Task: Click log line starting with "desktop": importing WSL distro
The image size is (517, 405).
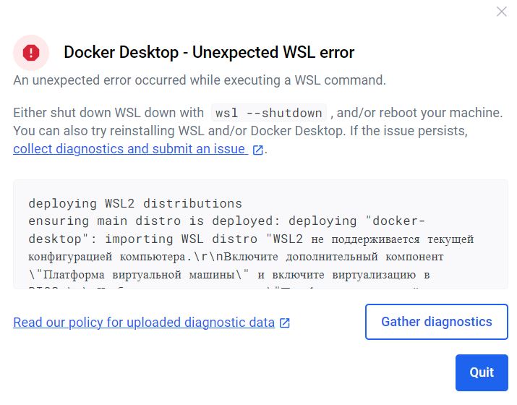Action: [x=250, y=239]
